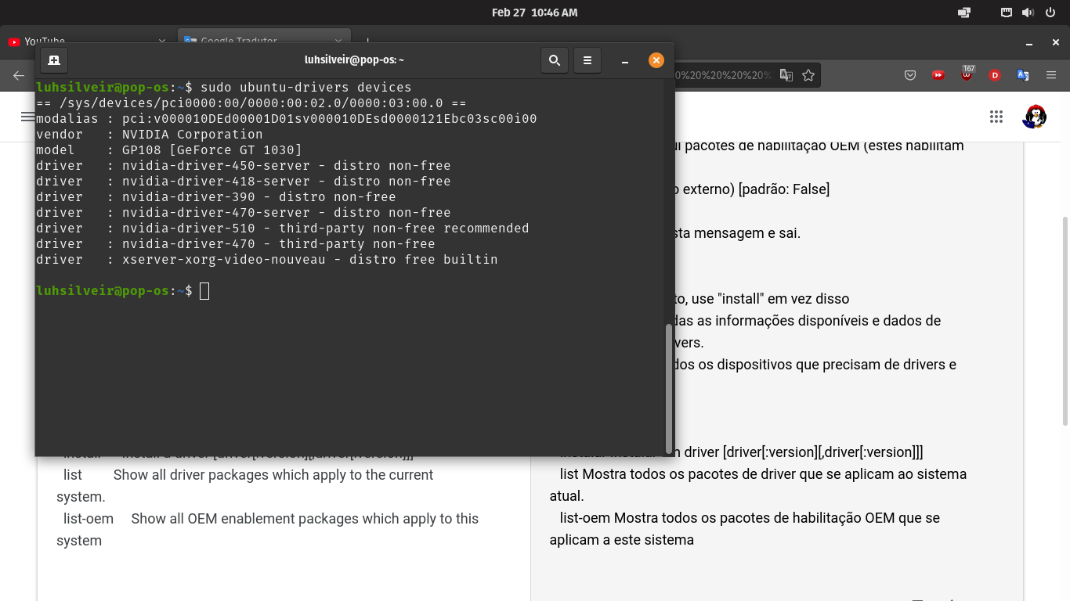Open the clock showing Feb 27 10:46 AM
The height and width of the screenshot is (601, 1070).
[534, 13]
